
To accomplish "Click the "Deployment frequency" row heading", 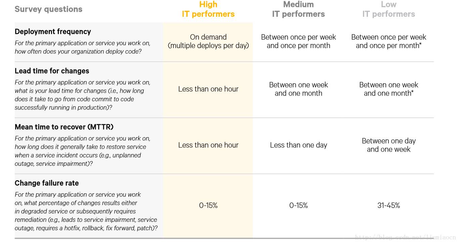I will pos(53,32).
